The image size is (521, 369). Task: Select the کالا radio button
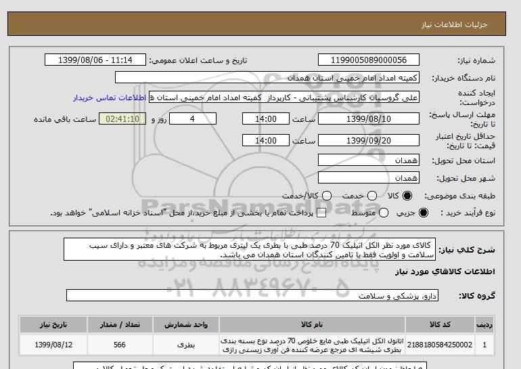coord(407,196)
